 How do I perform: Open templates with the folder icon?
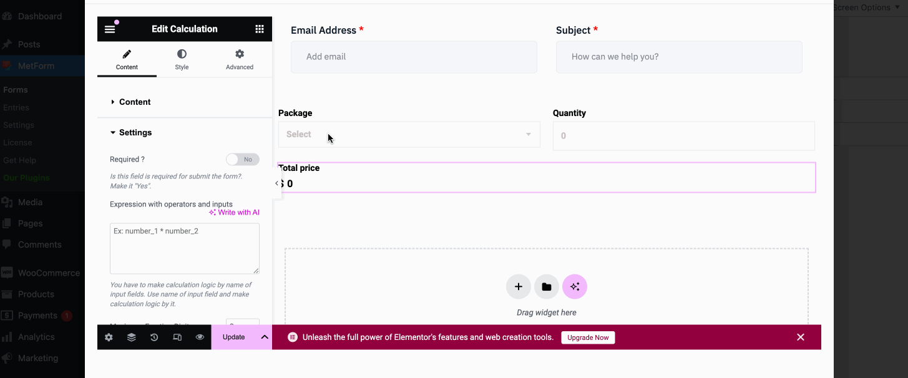(x=547, y=286)
